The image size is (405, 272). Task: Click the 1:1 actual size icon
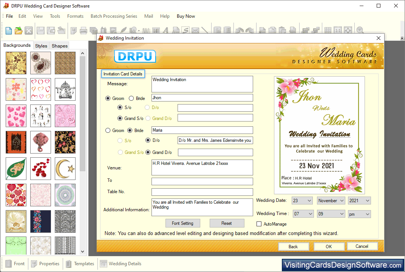(x=338, y=31)
